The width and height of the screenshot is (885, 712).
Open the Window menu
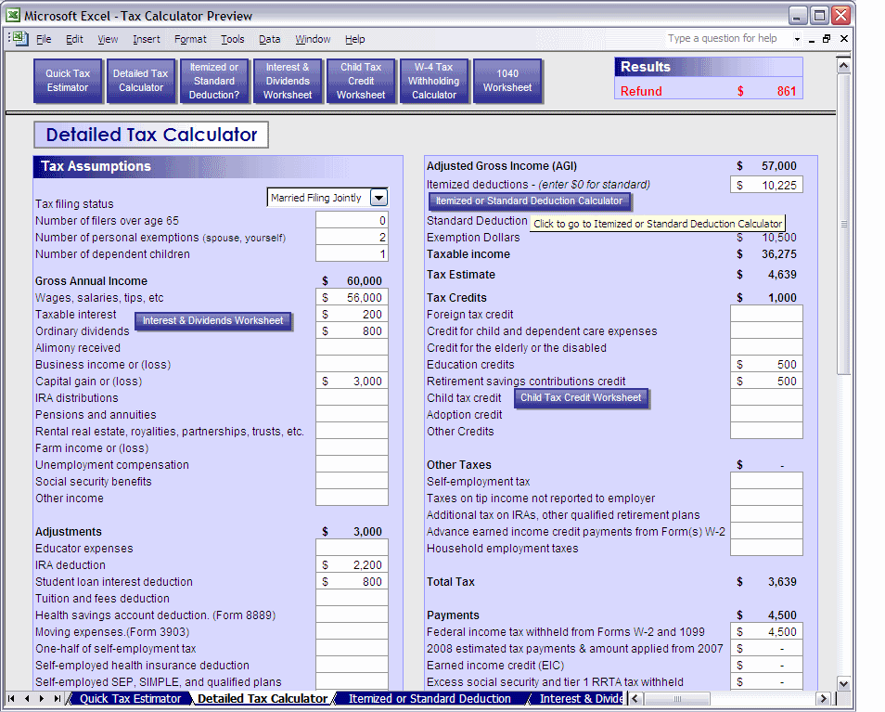click(x=313, y=39)
